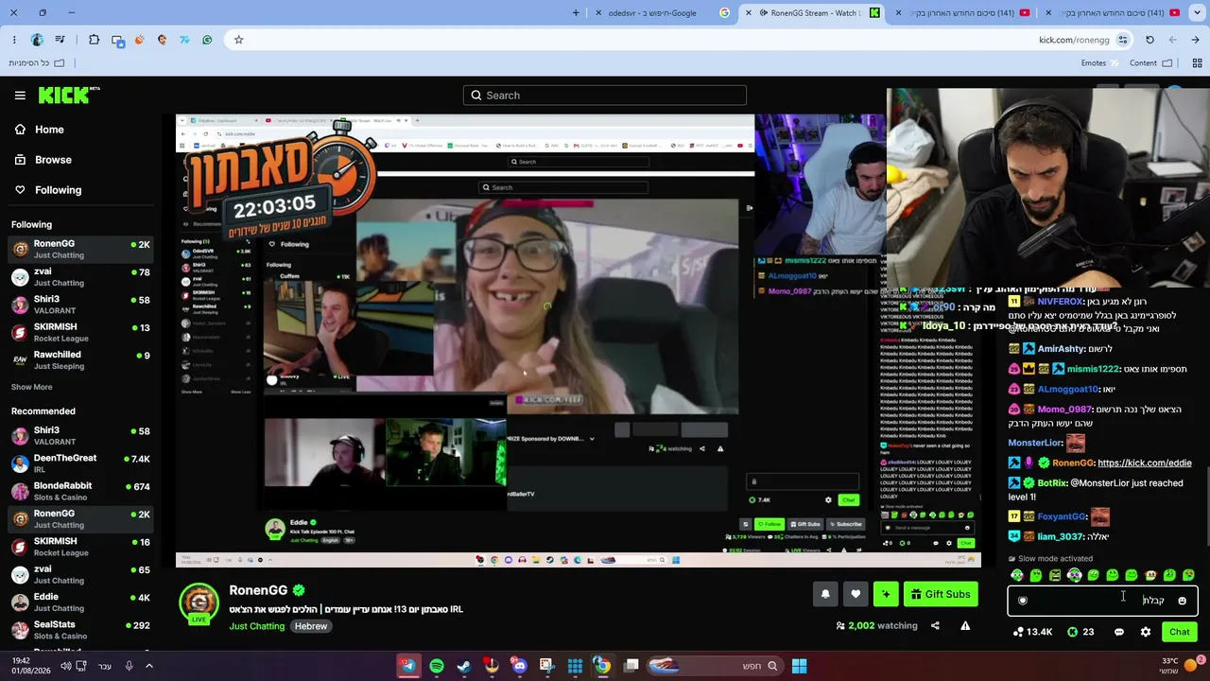The width and height of the screenshot is (1210, 681).
Task: Open a new browser tab
Action: tap(576, 13)
